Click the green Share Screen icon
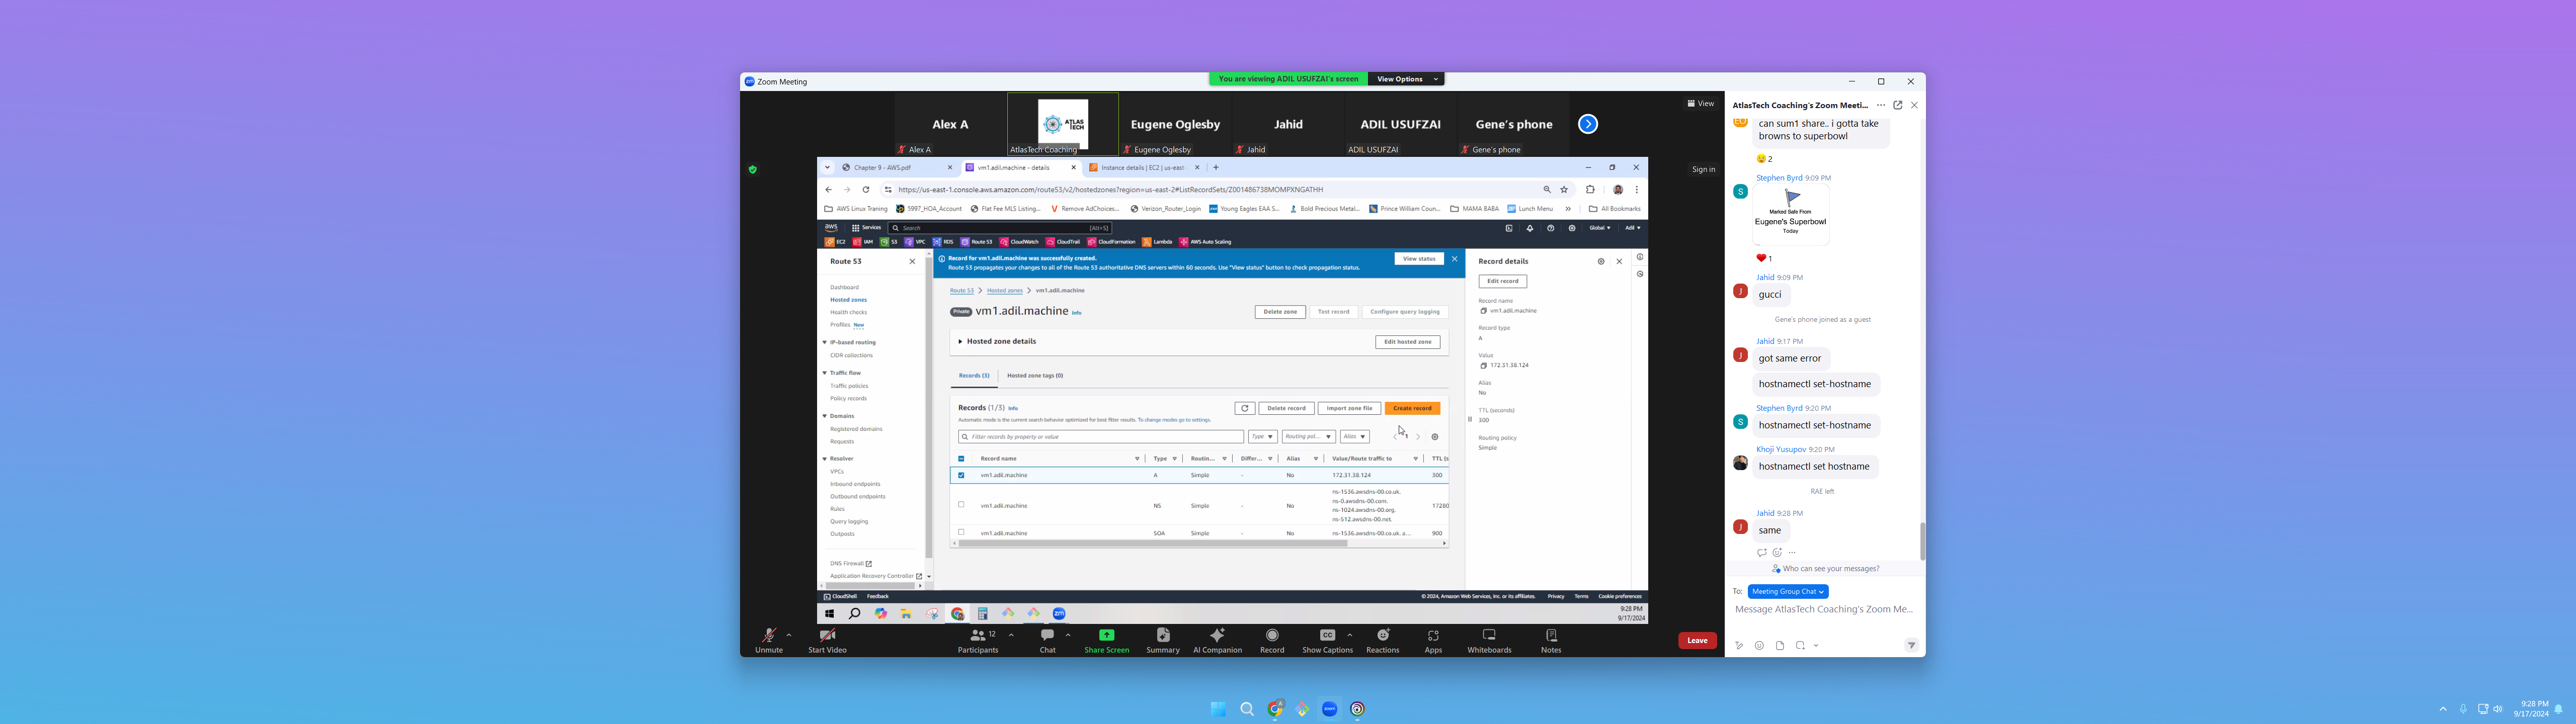 tap(1106, 635)
